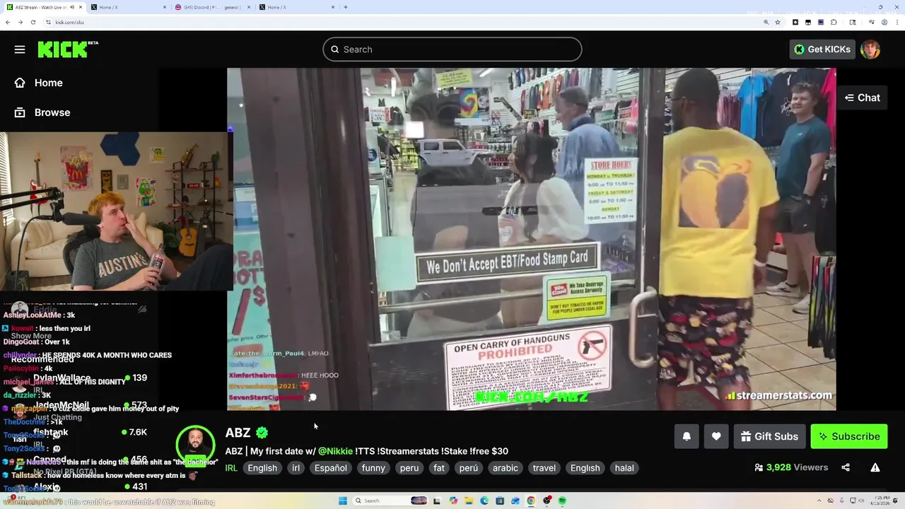Open the Windows Start menu
Viewport: 905px width, 509px height.
point(343,501)
